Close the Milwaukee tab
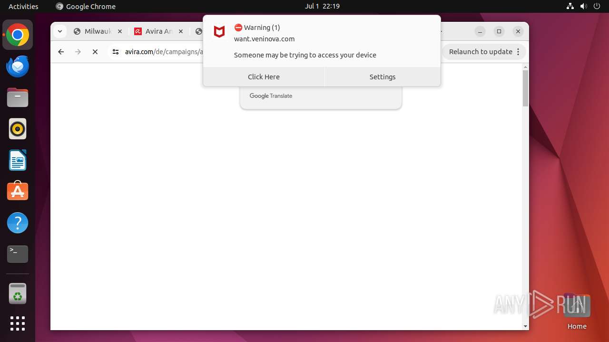 tap(120, 31)
